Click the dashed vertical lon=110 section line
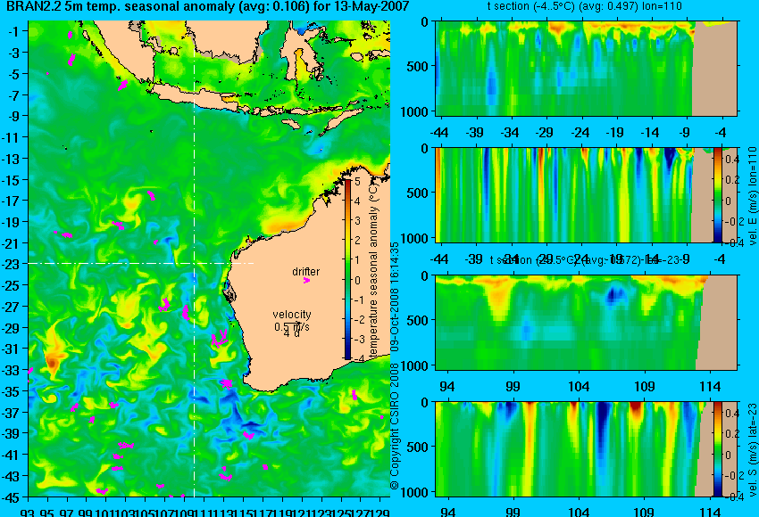The height and width of the screenshot is (517, 759). coord(194,258)
